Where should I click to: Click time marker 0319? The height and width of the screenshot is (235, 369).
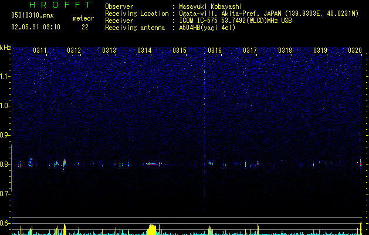point(320,50)
